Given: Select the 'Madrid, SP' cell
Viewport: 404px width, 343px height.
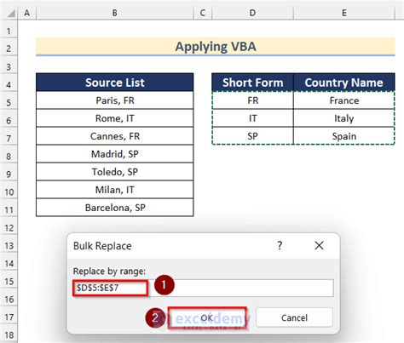Looking at the screenshot, I should [115, 154].
